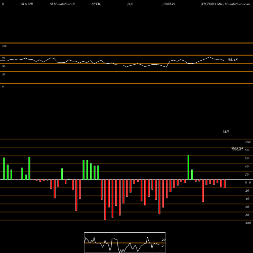Open the mini line chart thumbnail at bottom
The image size is (253, 253).
tap(125, 242)
